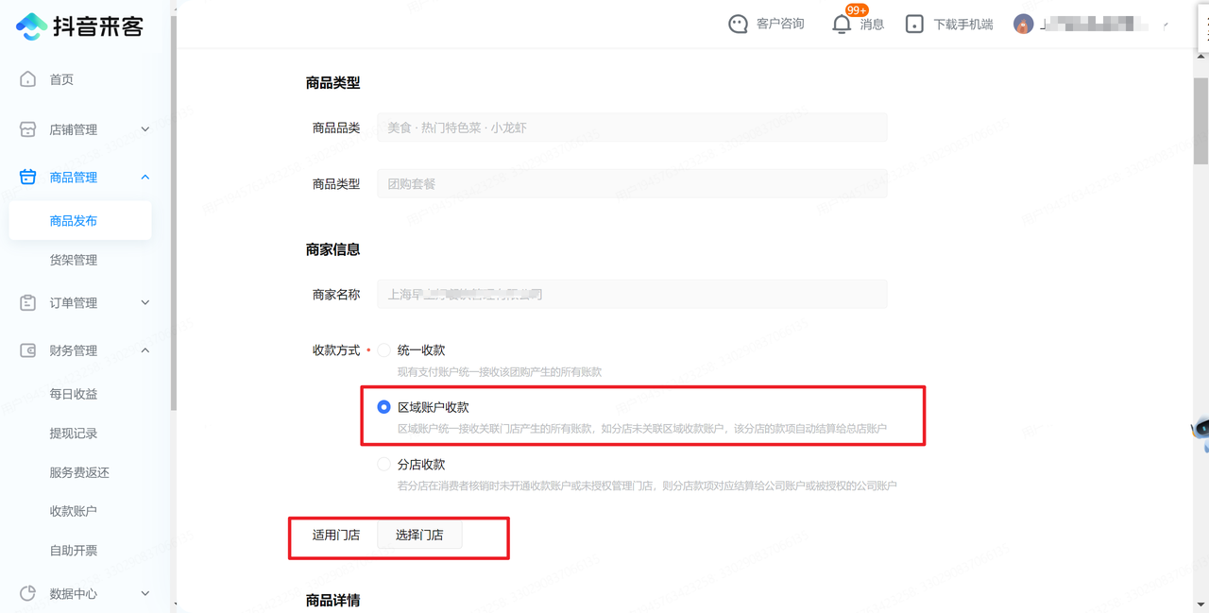Image resolution: width=1209 pixels, height=613 pixels.
Task: Click the 订单管理 clipboard icon
Action: [x=28, y=303]
